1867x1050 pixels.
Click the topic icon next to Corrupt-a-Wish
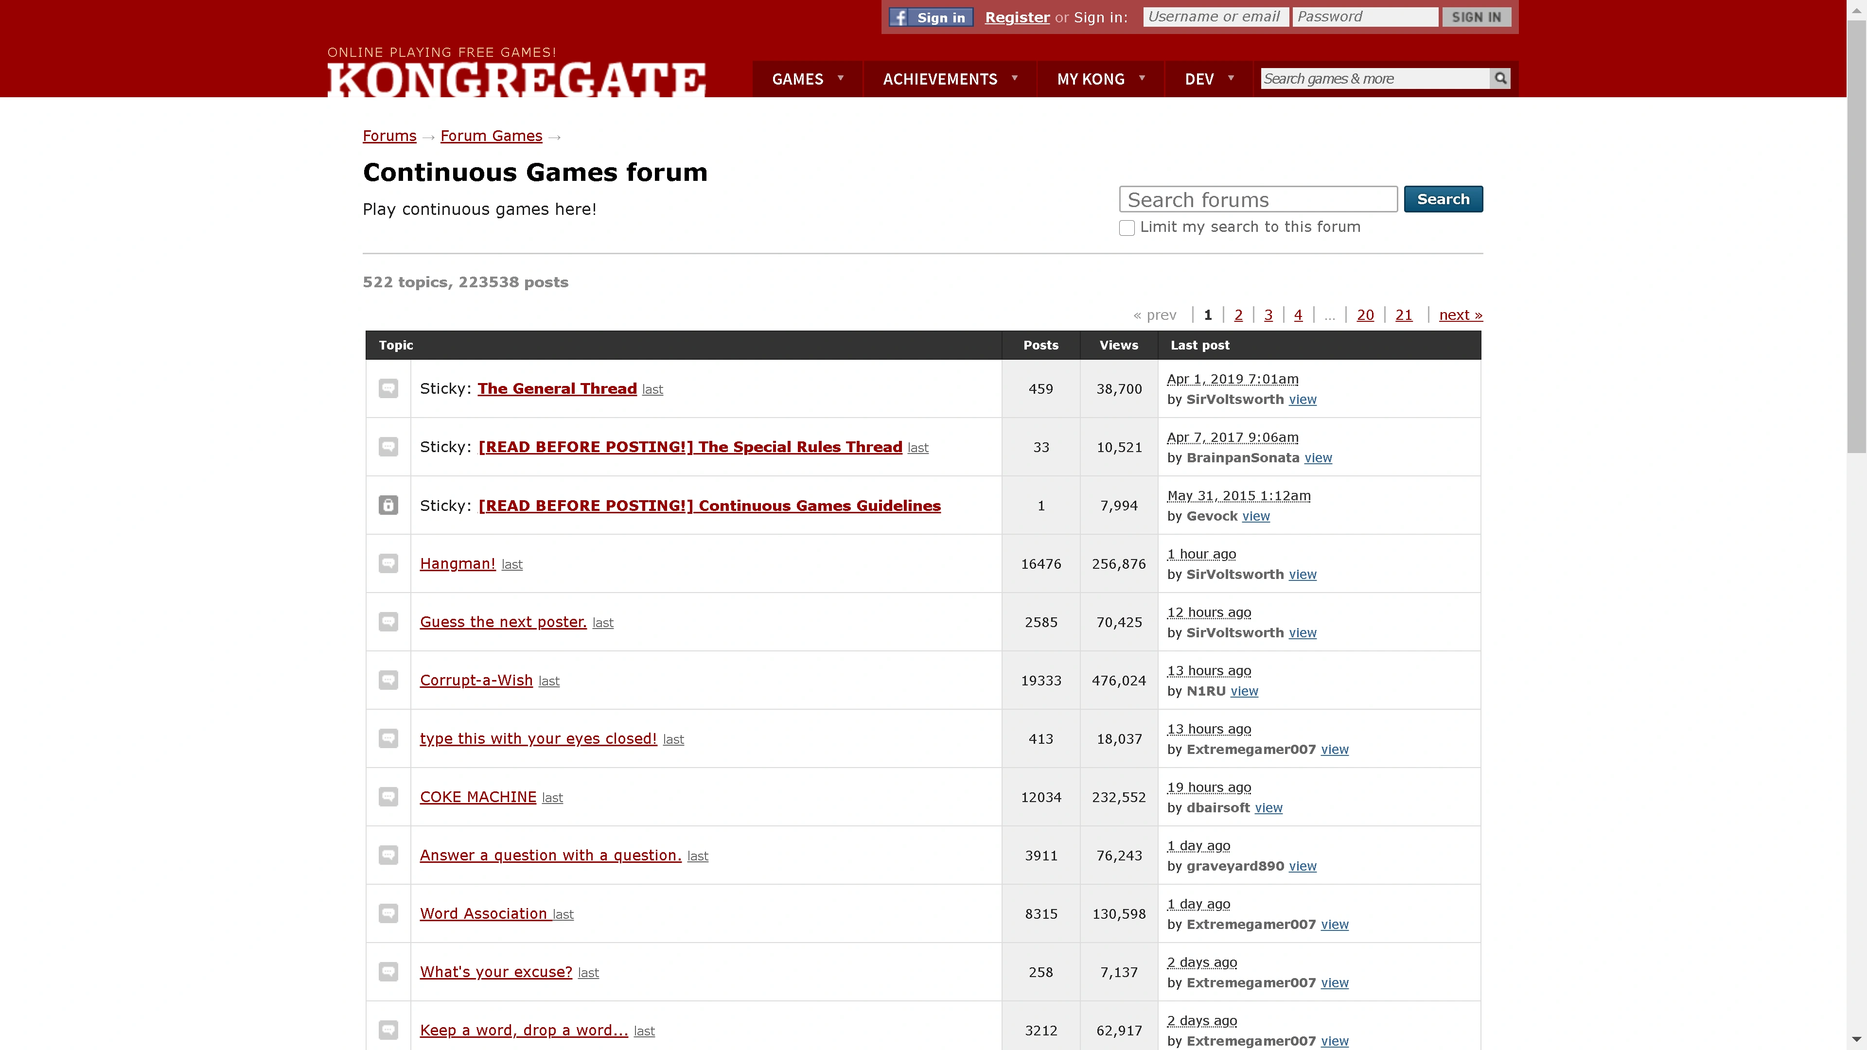click(x=388, y=680)
